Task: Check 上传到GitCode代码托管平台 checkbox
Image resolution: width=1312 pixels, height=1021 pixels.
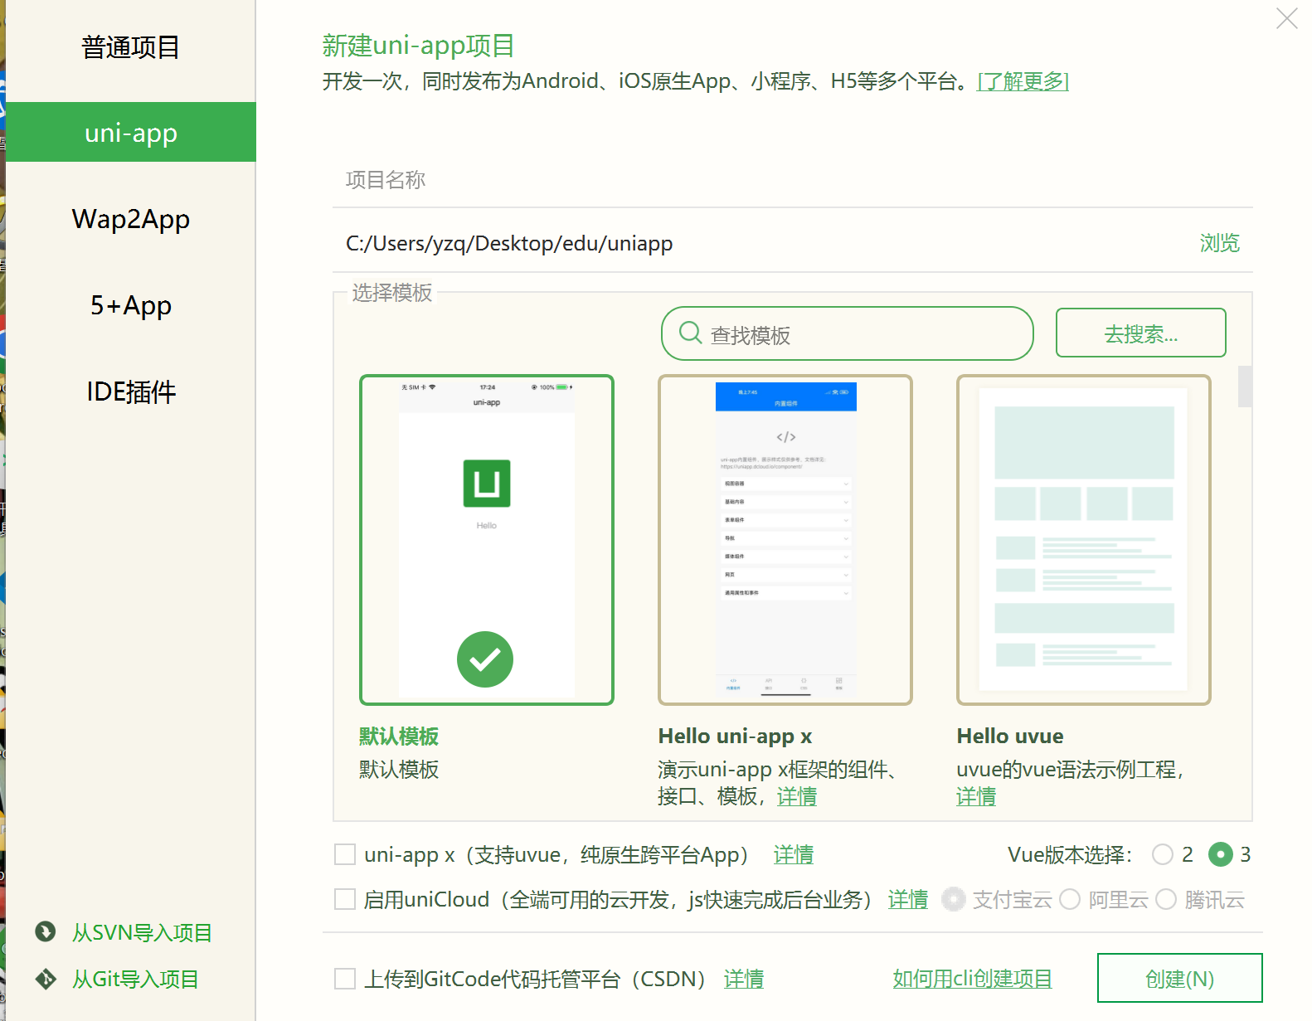Action: (x=345, y=979)
